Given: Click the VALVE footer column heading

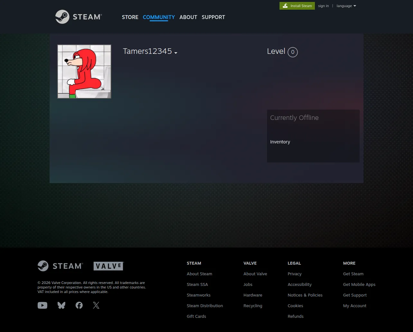Looking at the screenshot, I should pyautogui.click(x=250, y=263).
